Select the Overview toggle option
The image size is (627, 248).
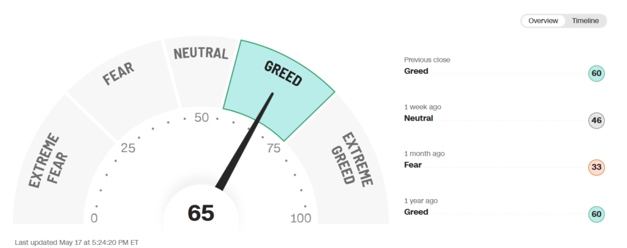click(543, 21)
